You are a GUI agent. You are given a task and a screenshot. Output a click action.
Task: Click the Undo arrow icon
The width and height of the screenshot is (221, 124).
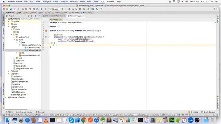[15, 9]
